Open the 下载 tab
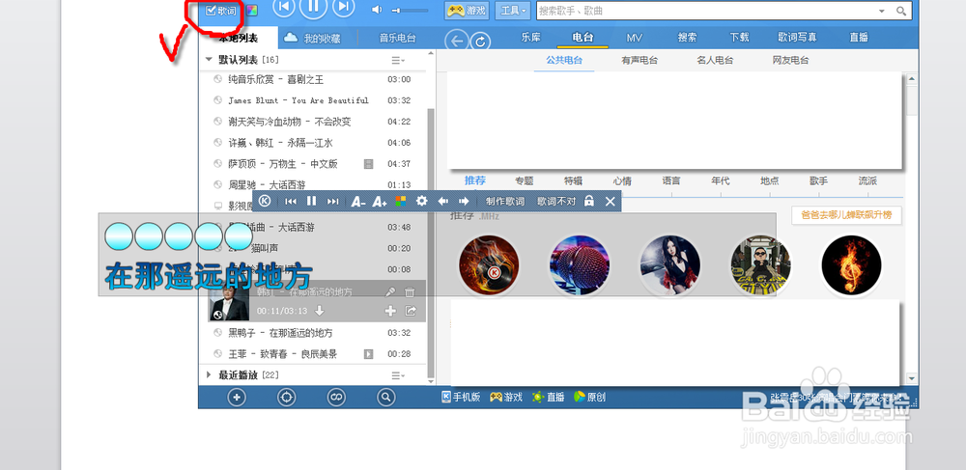 click(x=739, y=38)
